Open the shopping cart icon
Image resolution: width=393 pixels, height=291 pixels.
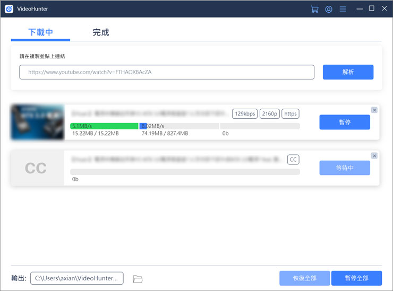[x=314, y=9]
